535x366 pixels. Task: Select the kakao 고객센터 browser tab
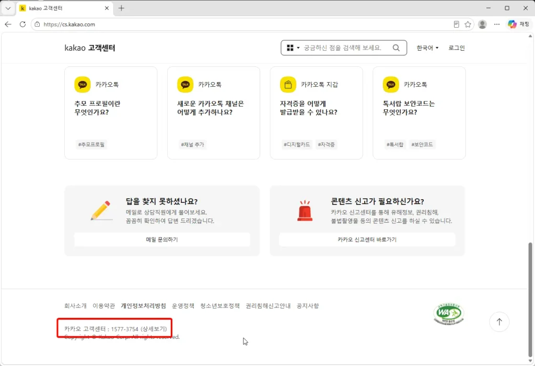click(x=64, y=8)
